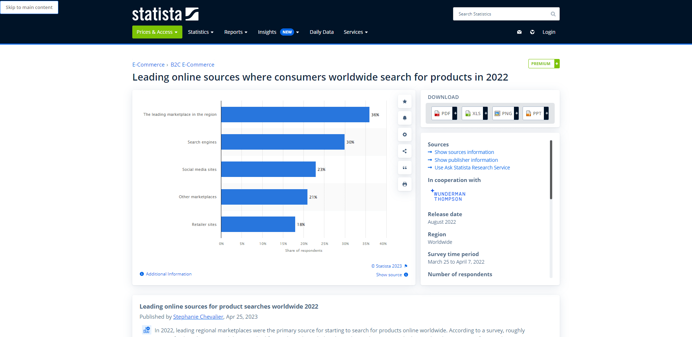Go to Daily Data page
692x337 pixels.
tap(321, 32)
